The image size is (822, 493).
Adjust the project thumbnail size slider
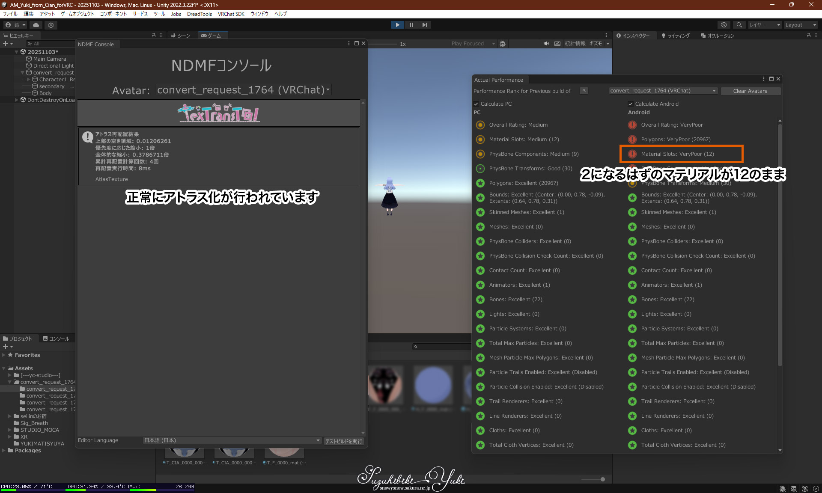tap(602, 479)
